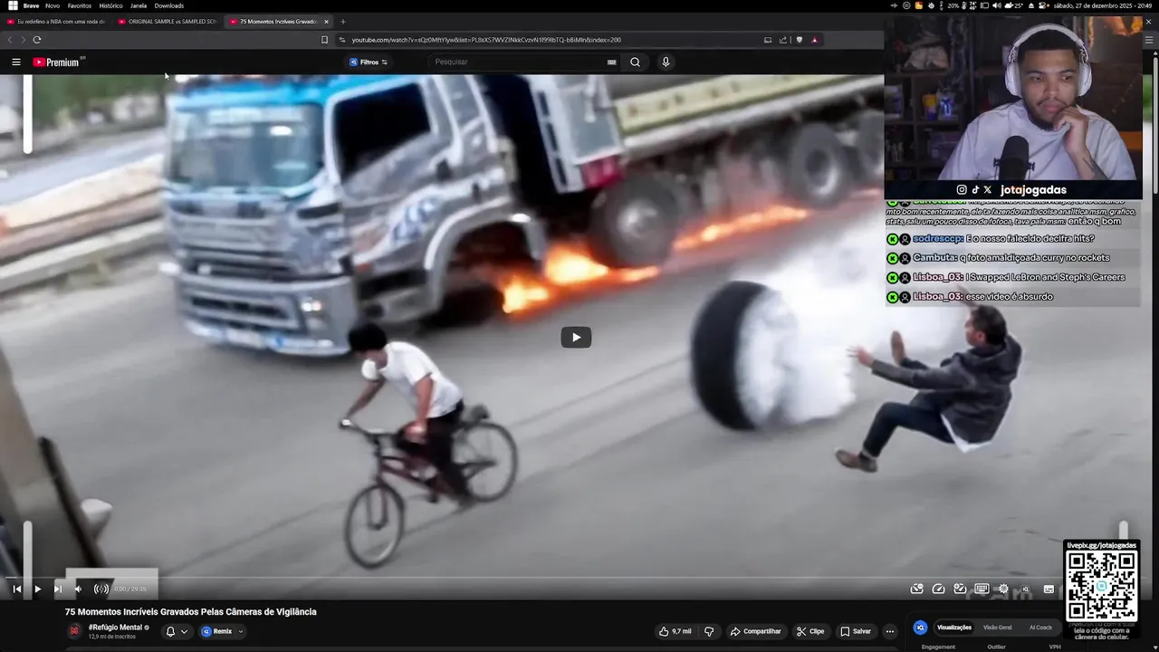Open the Histórico menu
The width and height of the screenshot is (1159, 652).
point(110,5)
